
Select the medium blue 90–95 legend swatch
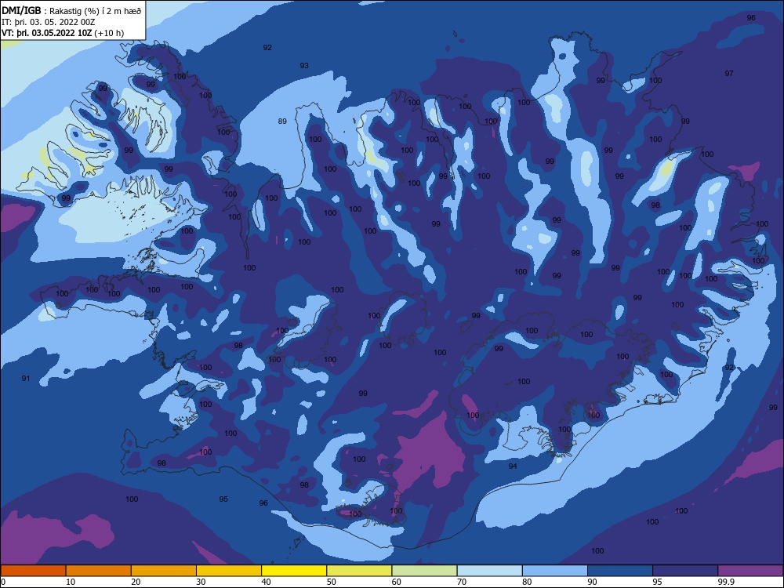coord(620,571)
